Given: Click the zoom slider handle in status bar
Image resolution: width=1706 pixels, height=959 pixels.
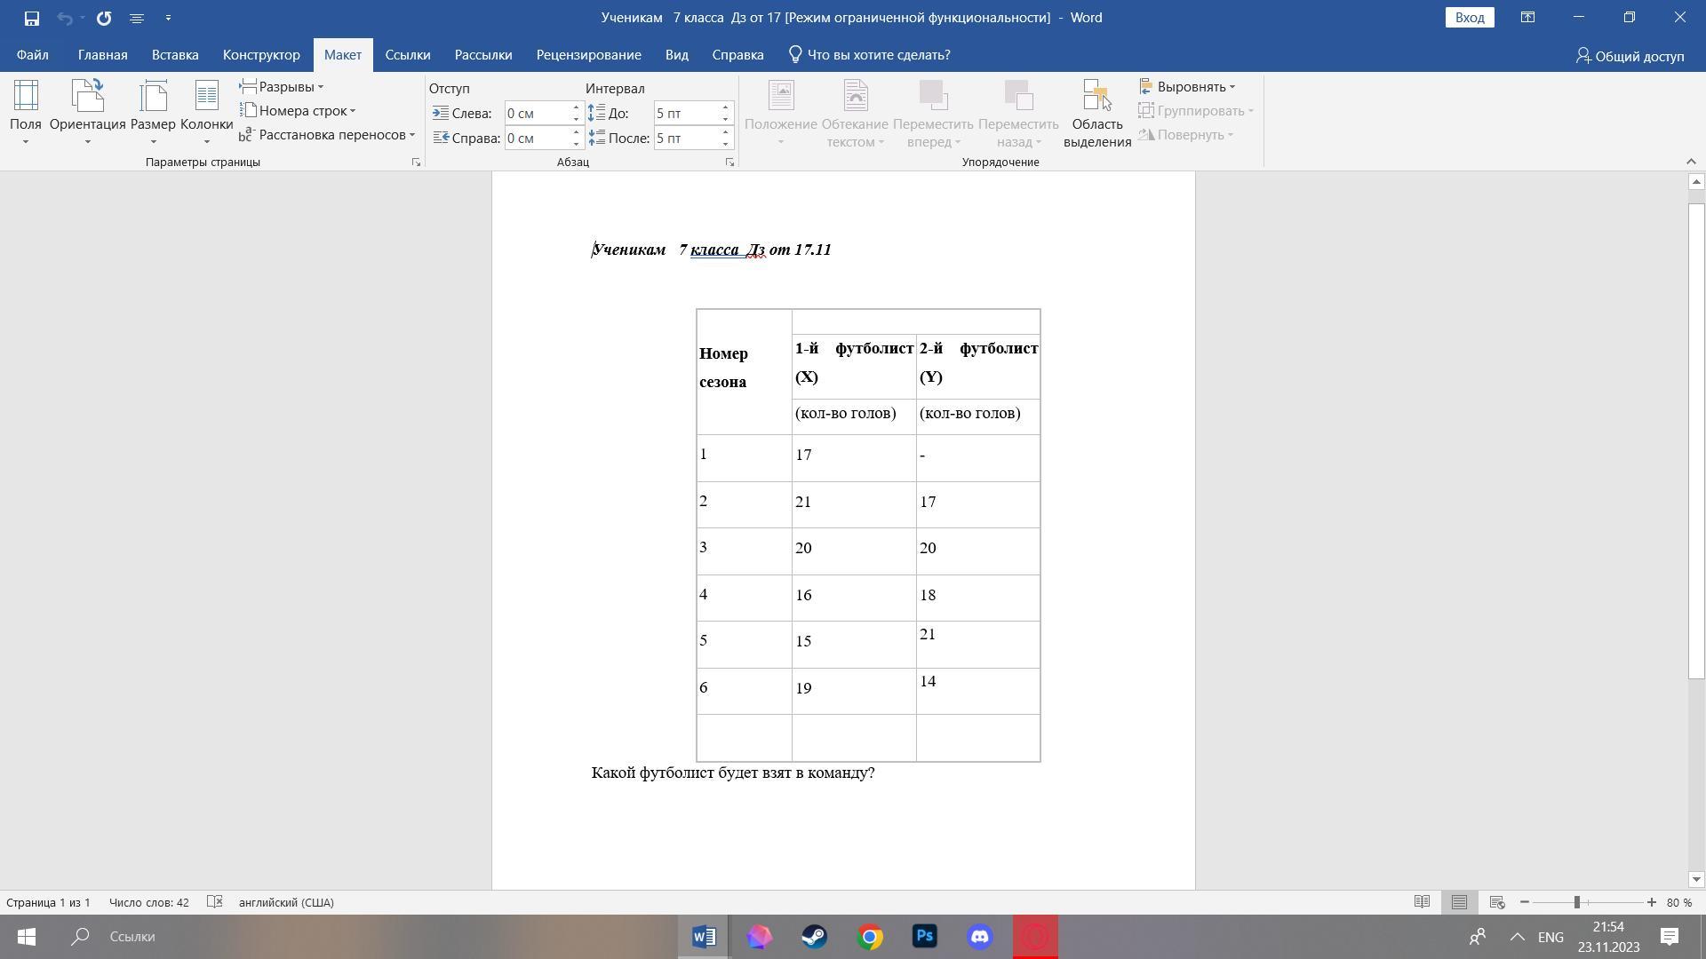Looking at the screenshot, I should click(x=1577, y=902).
